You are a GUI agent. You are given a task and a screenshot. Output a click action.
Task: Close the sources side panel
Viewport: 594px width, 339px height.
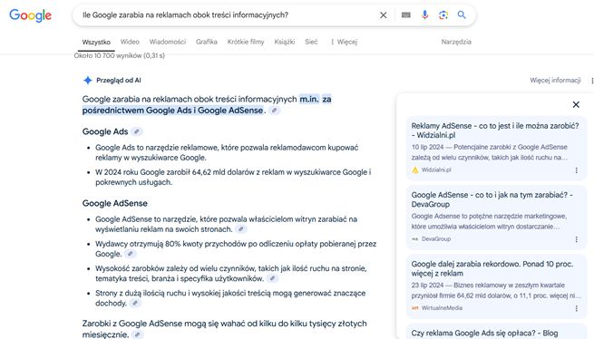[x=576, y=104]
